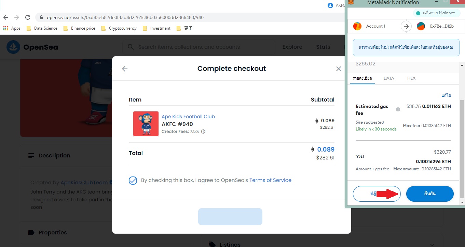Viewport: 465px width, 247px height.
Task: Toggle the Terms of Service agreement checkbox
Action: (133, 181)
